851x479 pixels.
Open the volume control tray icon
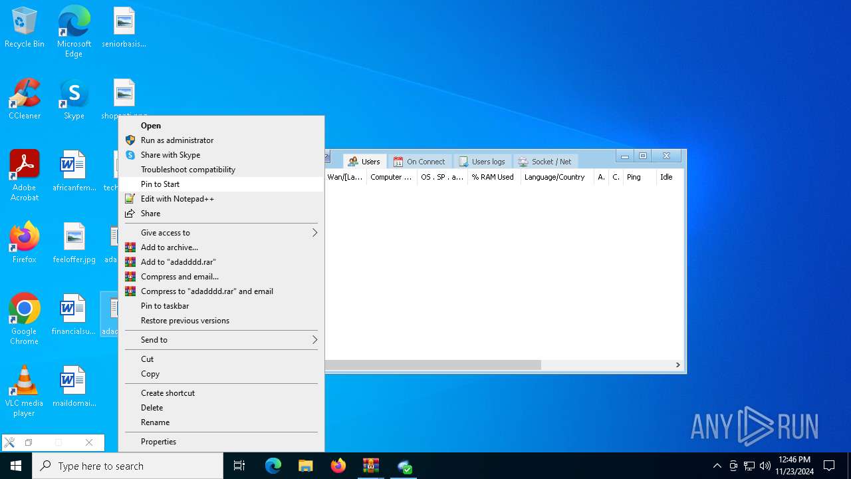coord(765,466)
